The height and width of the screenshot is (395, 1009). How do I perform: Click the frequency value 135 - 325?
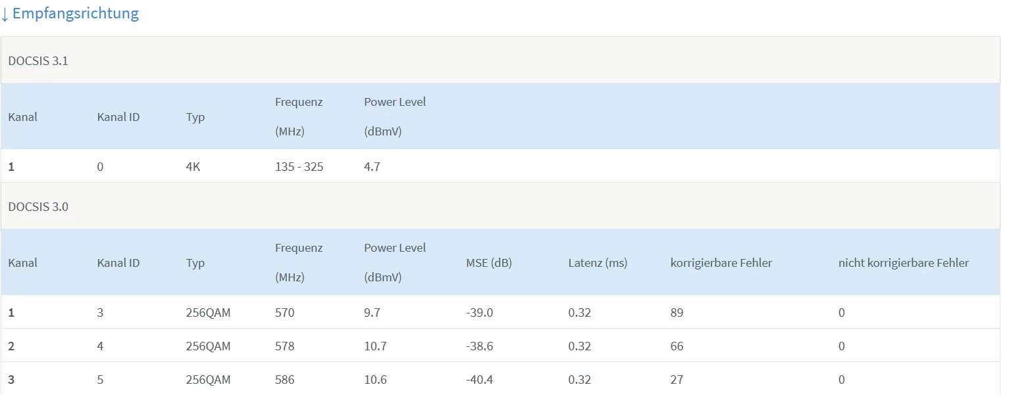coord(299,167)
